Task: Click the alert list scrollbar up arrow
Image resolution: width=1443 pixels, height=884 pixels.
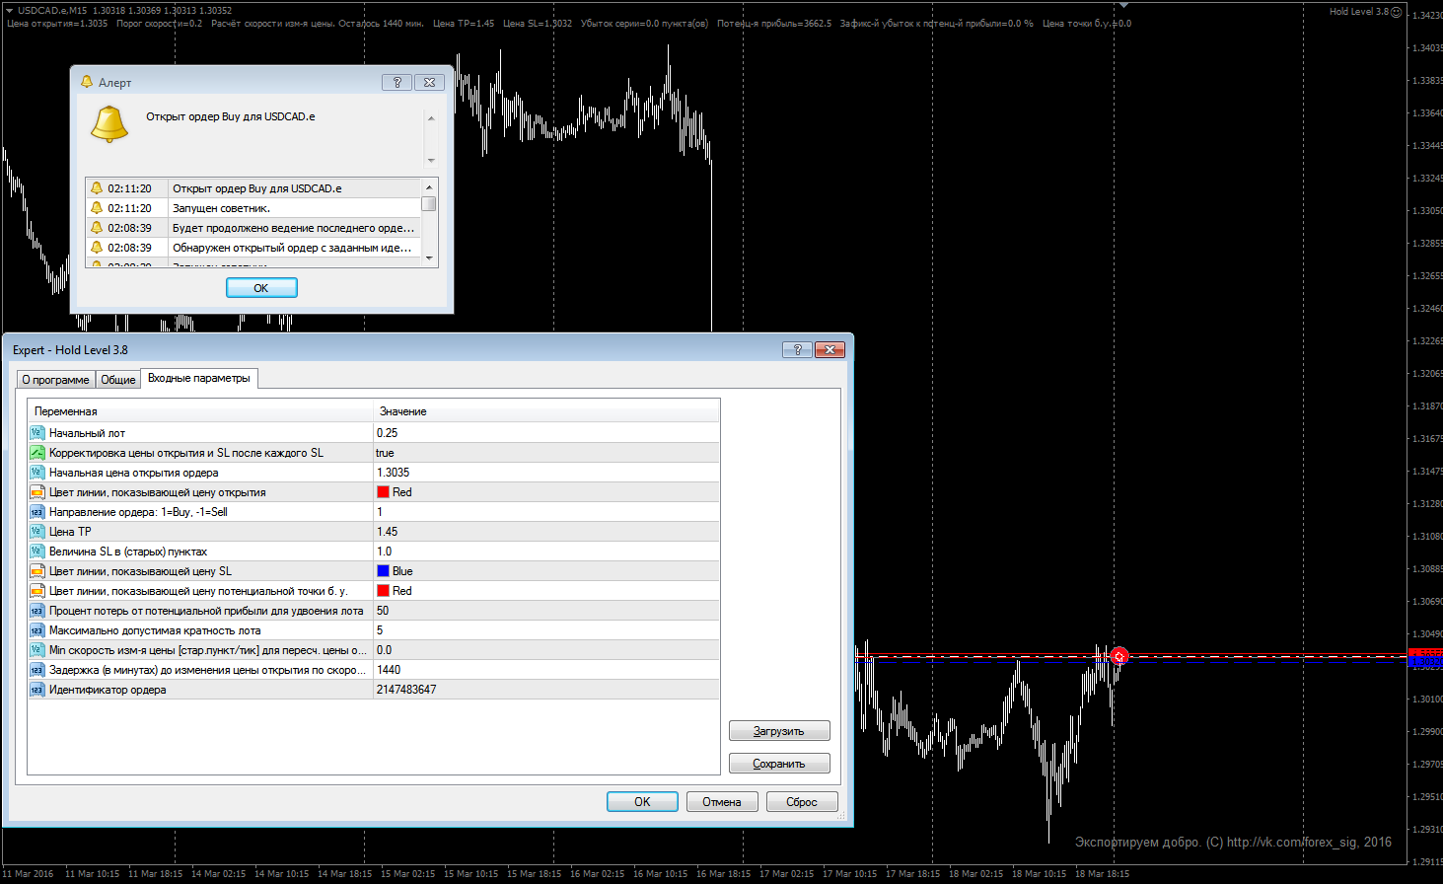Action: [429, 186]
